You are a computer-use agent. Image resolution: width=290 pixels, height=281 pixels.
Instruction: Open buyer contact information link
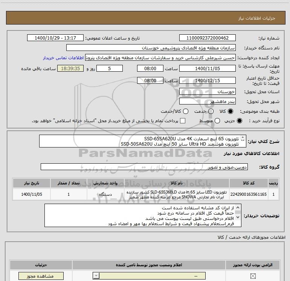click(63, 58)
